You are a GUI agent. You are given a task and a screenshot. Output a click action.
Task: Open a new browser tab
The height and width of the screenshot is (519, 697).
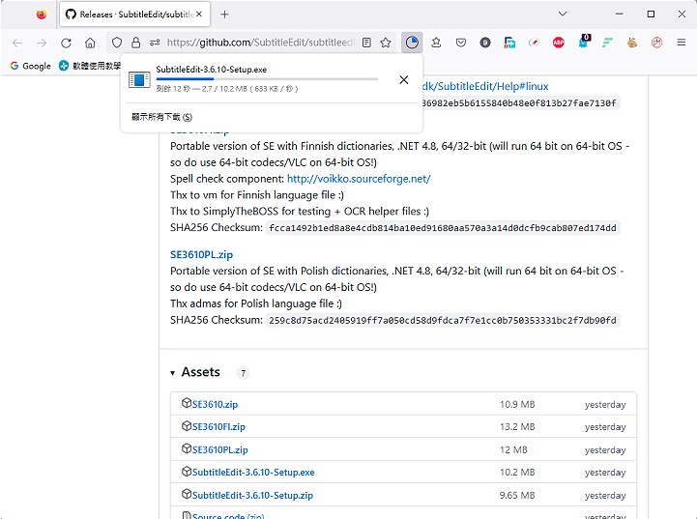[224, 14]
